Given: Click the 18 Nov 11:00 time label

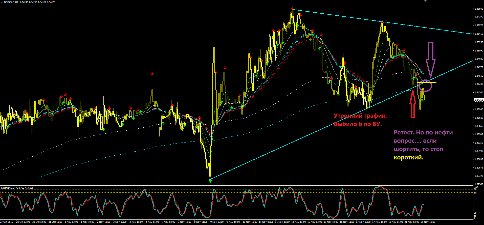Looking at the screenshot, I should (x=395, y=222).
